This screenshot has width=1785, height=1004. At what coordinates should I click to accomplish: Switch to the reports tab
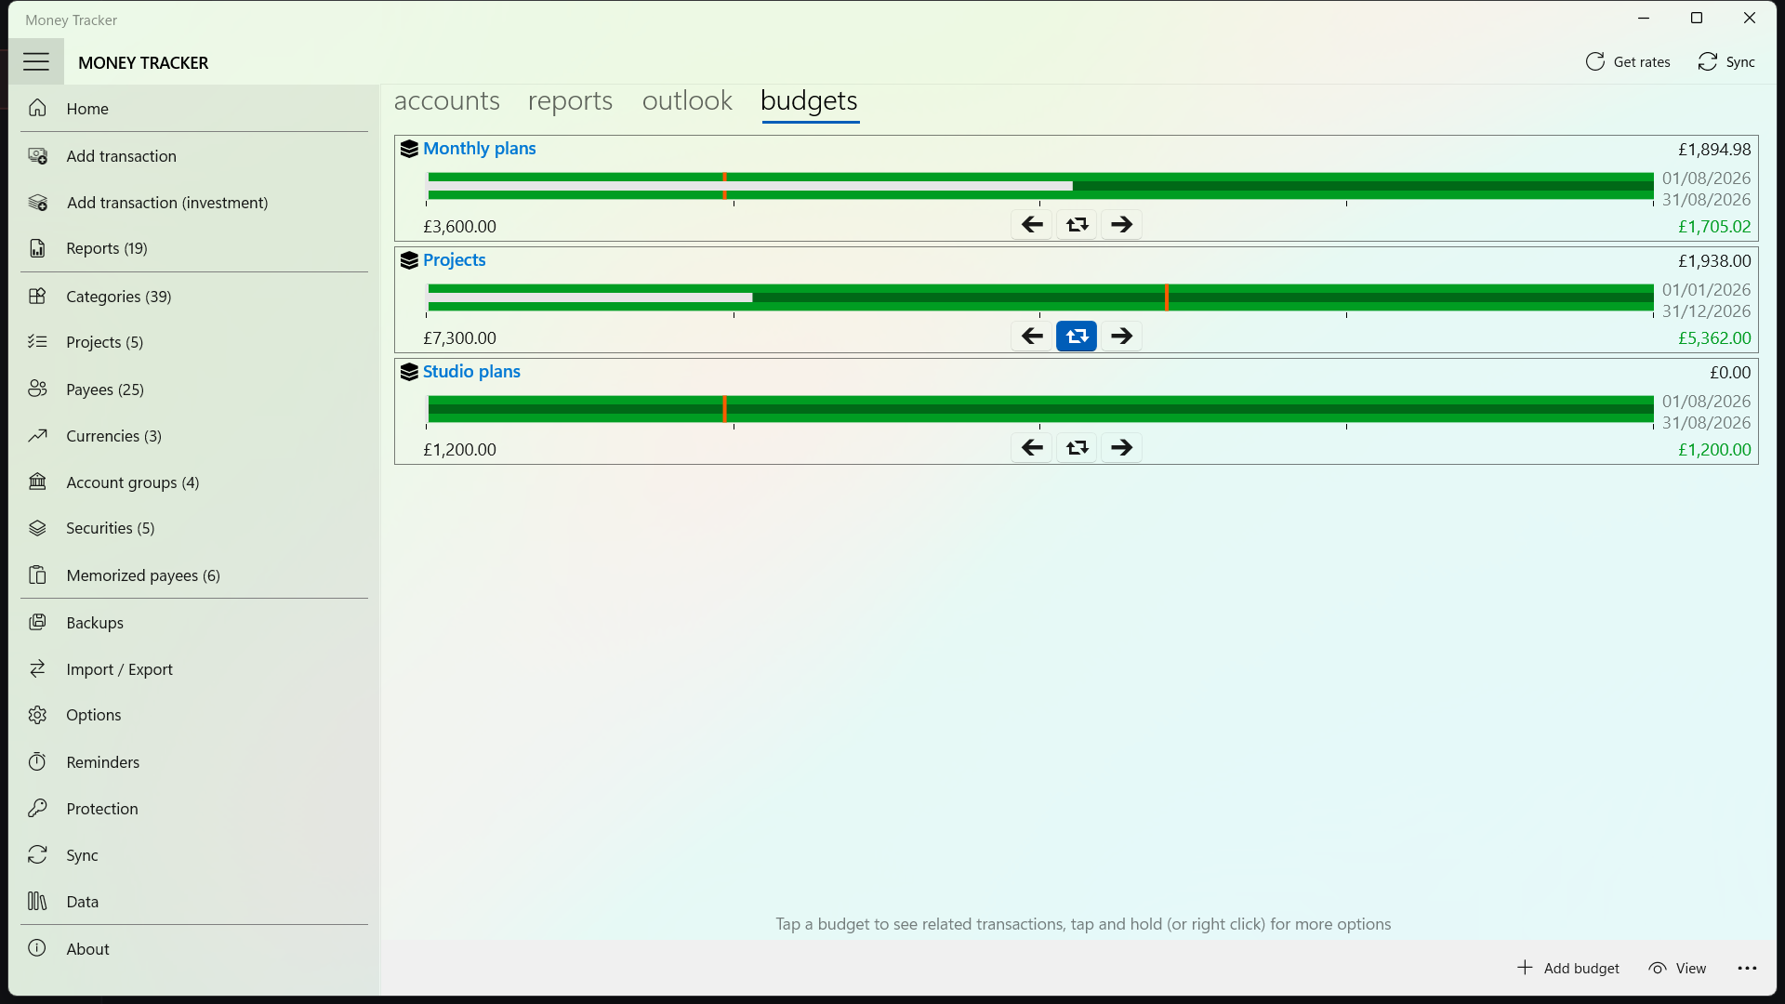pyautogui.click(x=571, y=100)
